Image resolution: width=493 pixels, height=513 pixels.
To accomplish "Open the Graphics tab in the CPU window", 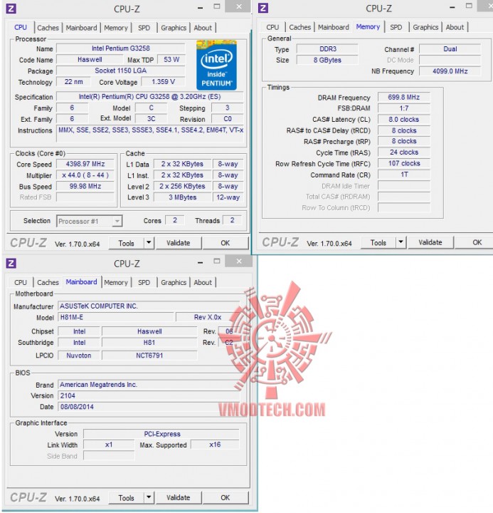I will (174, 28).
